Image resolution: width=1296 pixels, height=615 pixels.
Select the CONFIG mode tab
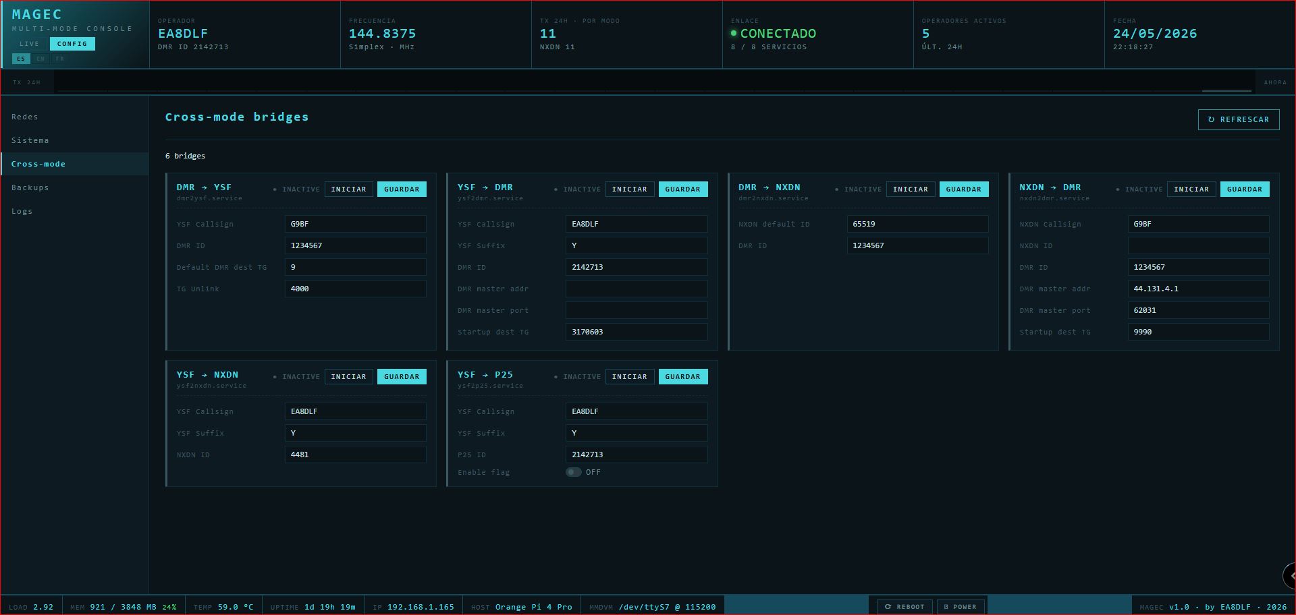point(72,44)
